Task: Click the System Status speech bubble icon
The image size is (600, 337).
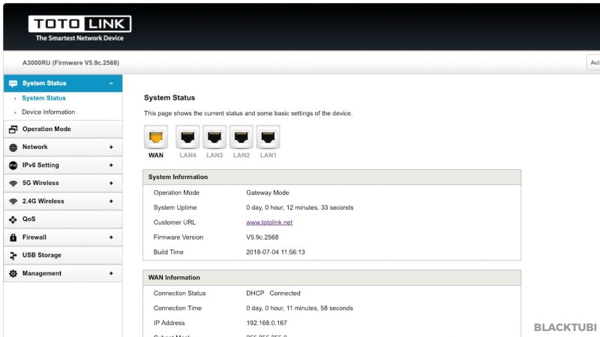Action: (13, 83)
